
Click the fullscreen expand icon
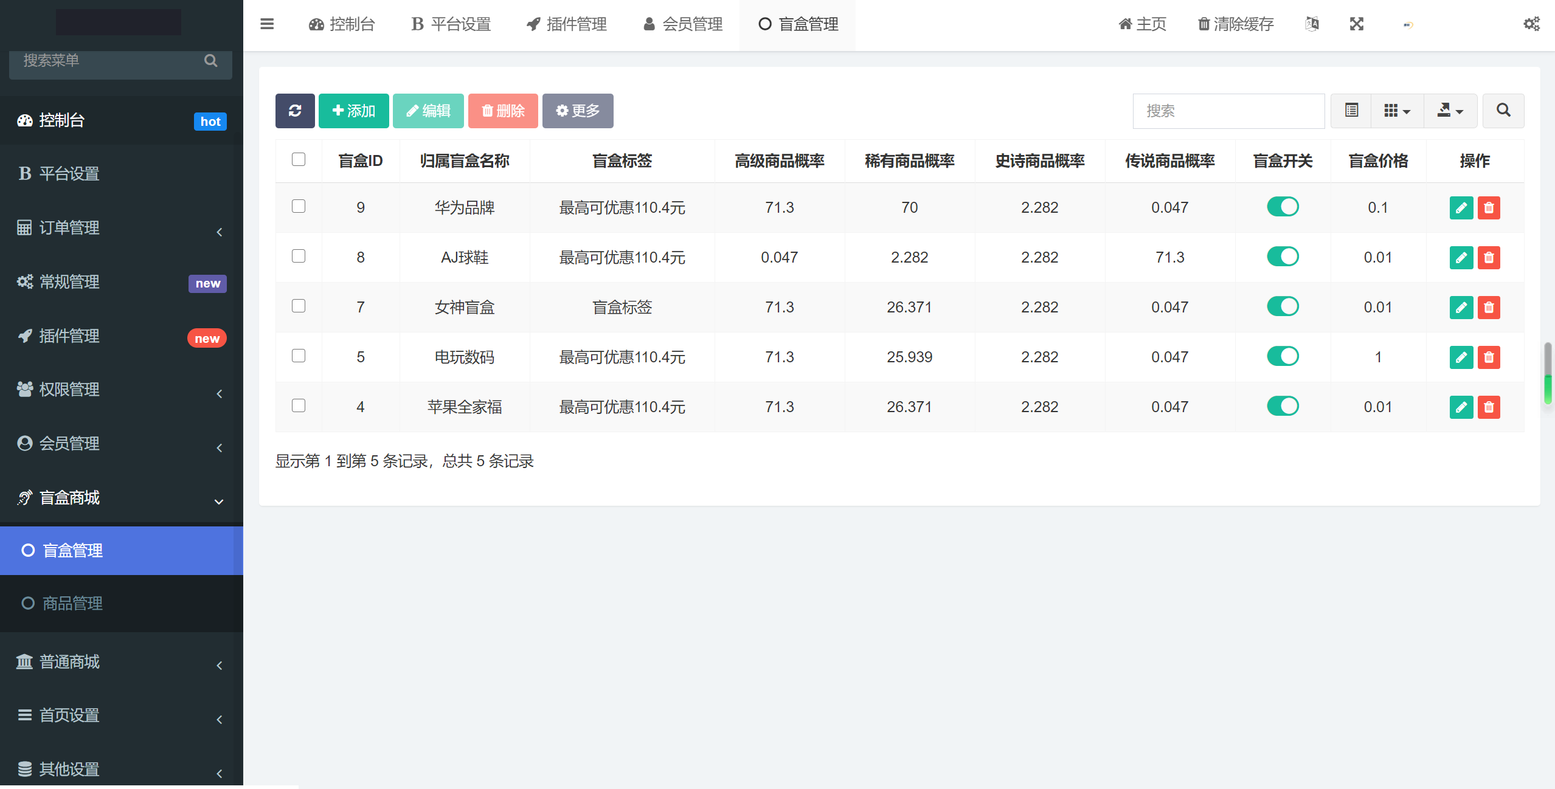pos(1357,24)
